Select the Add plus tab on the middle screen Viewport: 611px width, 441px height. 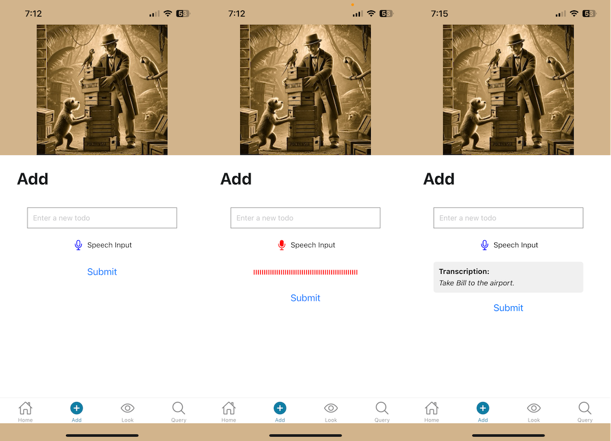point(280,412)
